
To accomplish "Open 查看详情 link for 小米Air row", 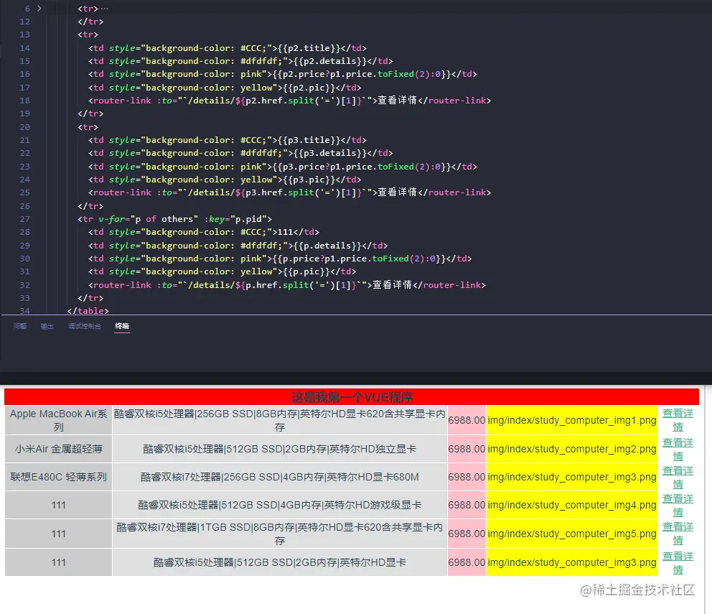I will tap(678, 449).
